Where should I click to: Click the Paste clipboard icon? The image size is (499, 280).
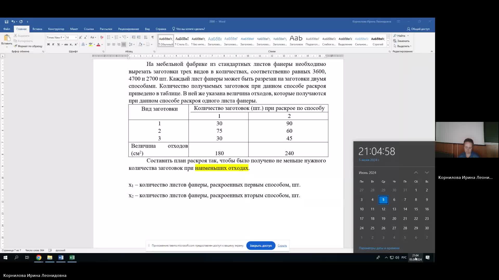tap(7, 38)
